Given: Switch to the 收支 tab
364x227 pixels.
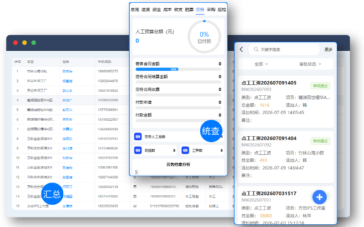Looking at the screenshot, I should 178,10.
